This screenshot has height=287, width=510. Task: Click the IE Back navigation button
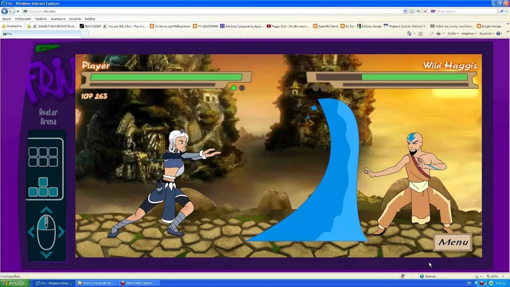(x=5, y=11)
